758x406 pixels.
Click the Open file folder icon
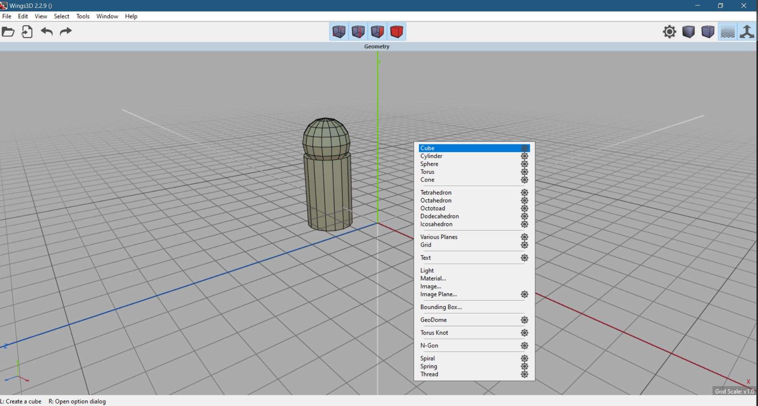click(8, 32)
